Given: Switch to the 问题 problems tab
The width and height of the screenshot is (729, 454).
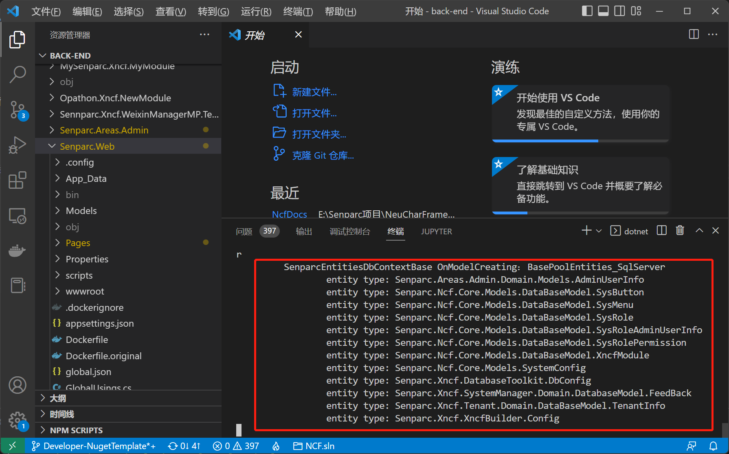Looking at the screenshot, I should [x=244, y=231].
